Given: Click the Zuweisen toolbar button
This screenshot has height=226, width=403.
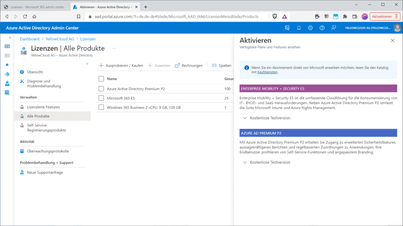Looking at the screenshot, I should (x=159, y=66).
